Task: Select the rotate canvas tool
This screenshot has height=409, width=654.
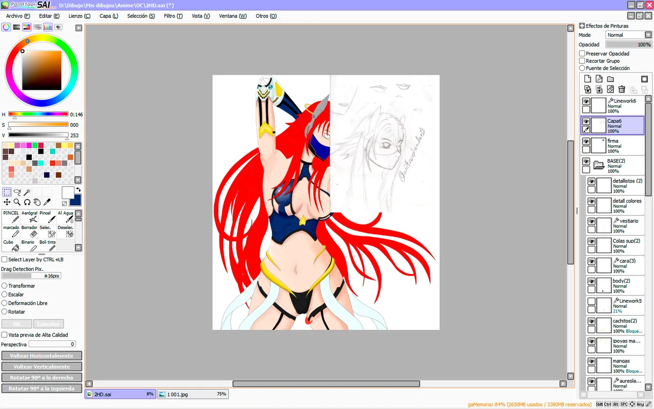Action: (27, 202)
